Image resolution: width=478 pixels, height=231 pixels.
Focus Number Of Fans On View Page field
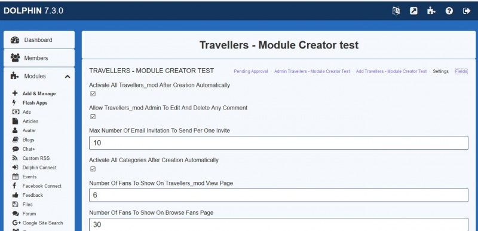[x=278, y=195]
